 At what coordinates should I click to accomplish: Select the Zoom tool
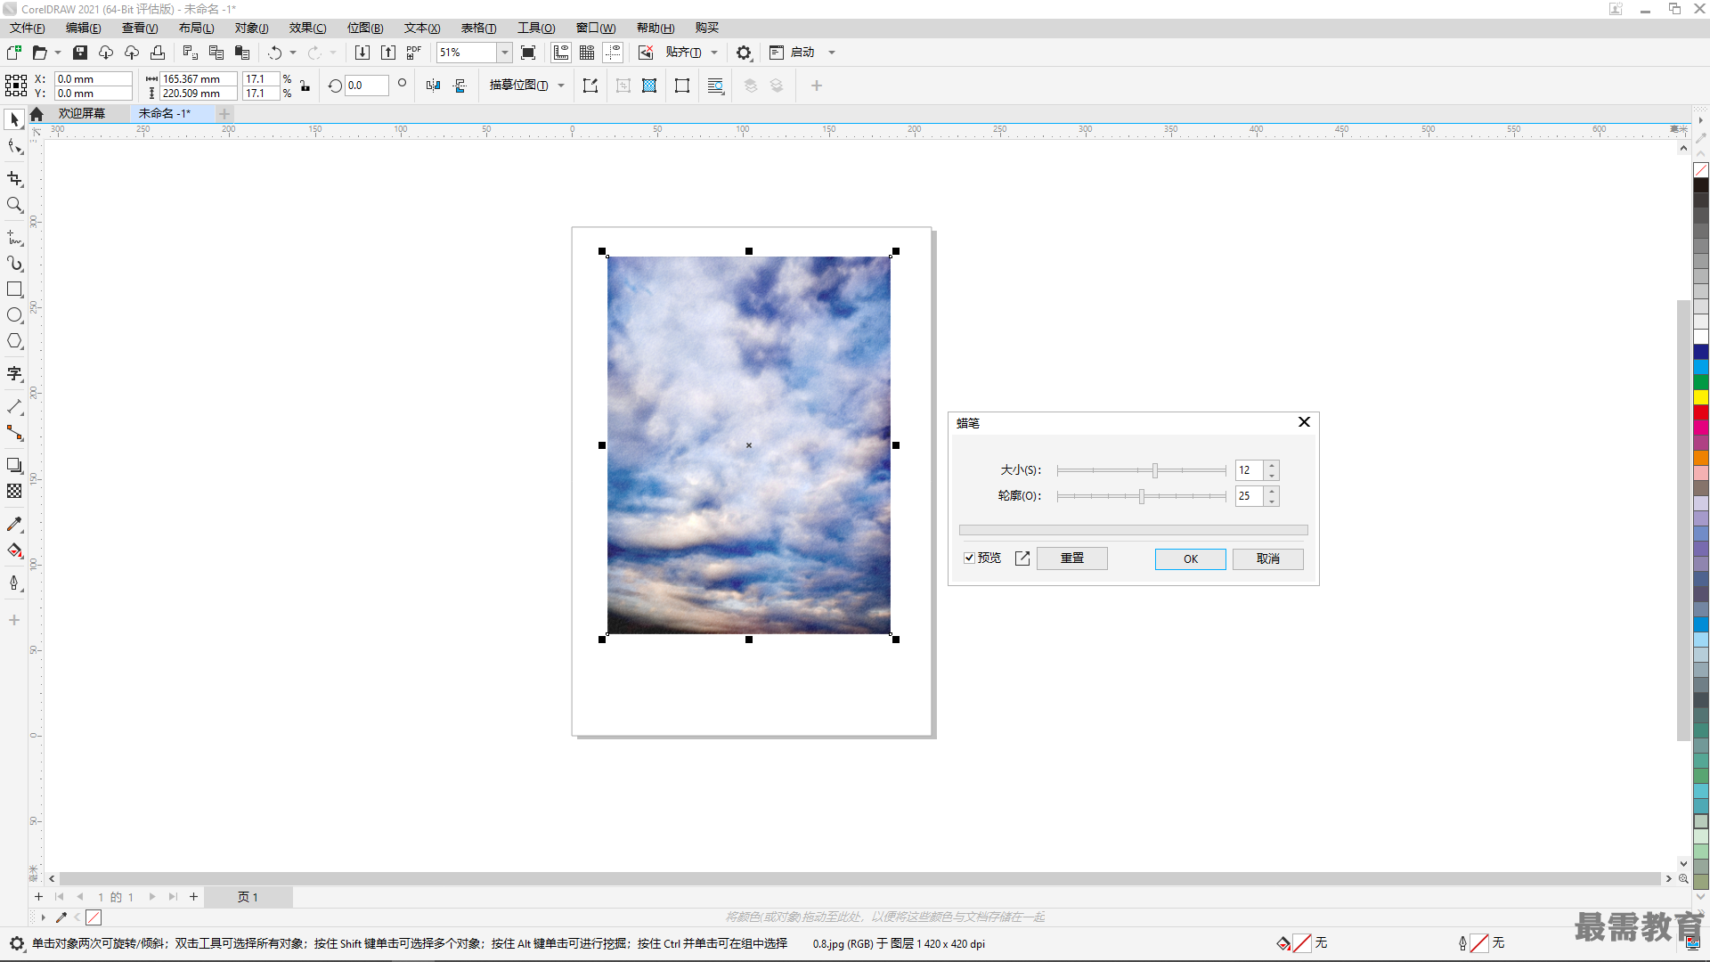pyautogui.click(x=14, y=205)
